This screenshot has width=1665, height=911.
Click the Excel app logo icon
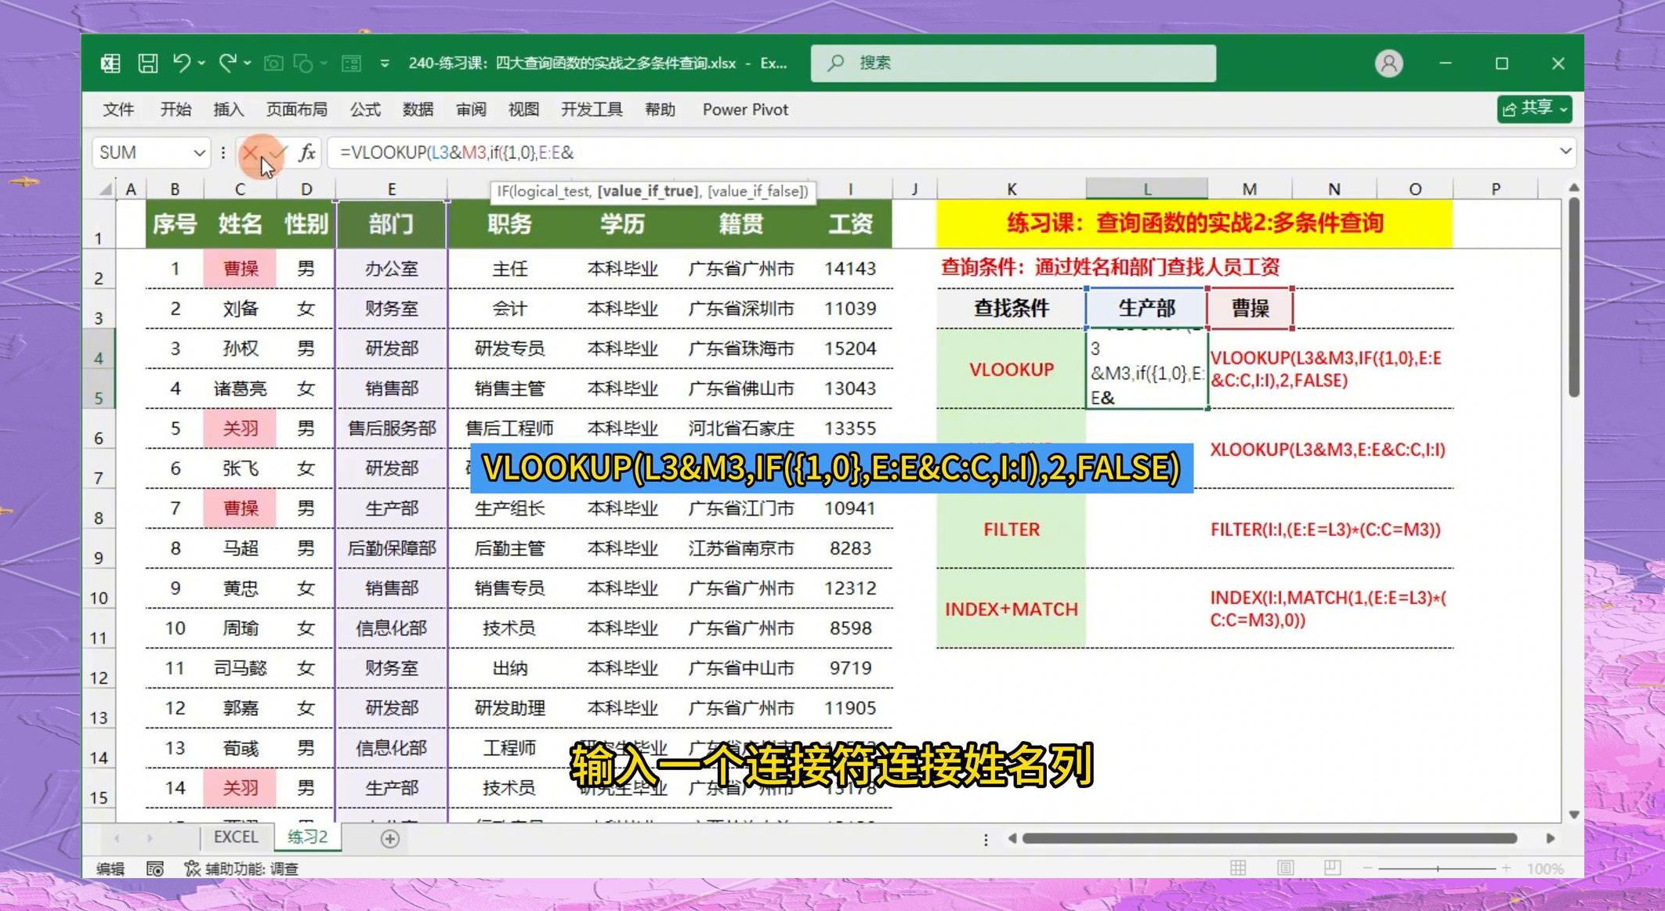pyautogui.click(x=110, y=63)
